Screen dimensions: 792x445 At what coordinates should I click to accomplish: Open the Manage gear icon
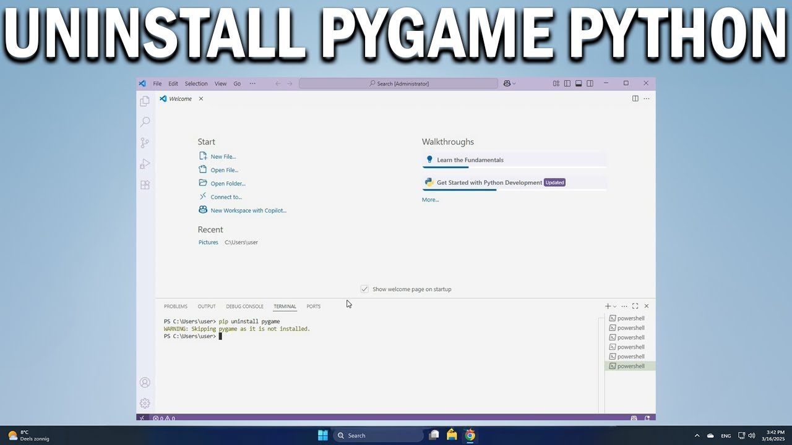[x=145, y=403]
